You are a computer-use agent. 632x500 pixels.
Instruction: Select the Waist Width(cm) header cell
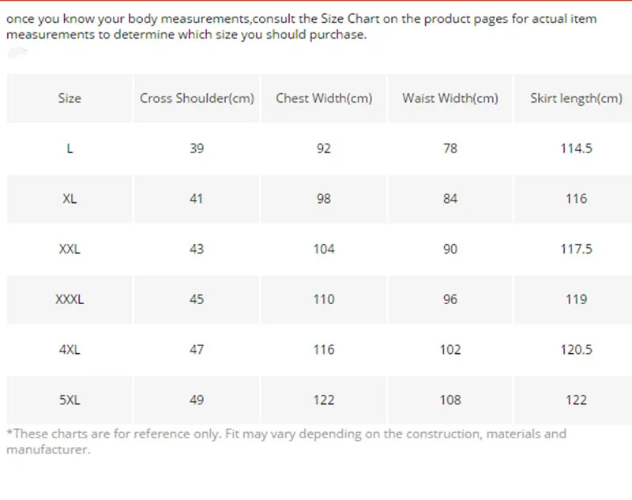tap(450, 99)
